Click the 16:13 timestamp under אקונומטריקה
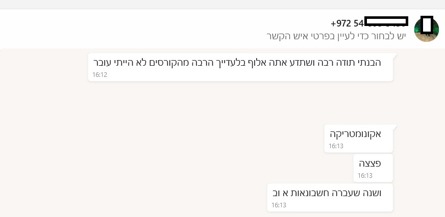445x217 pixels. click(336, 146)
